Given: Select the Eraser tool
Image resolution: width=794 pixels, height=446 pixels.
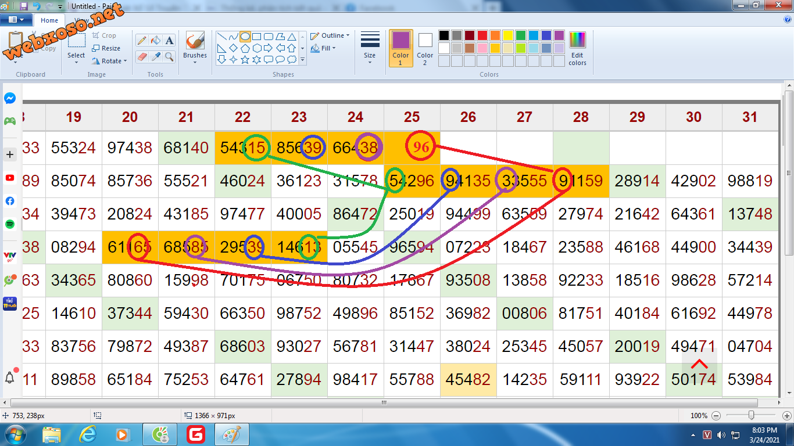Looking at the screenshot, I should pos(141,56).
